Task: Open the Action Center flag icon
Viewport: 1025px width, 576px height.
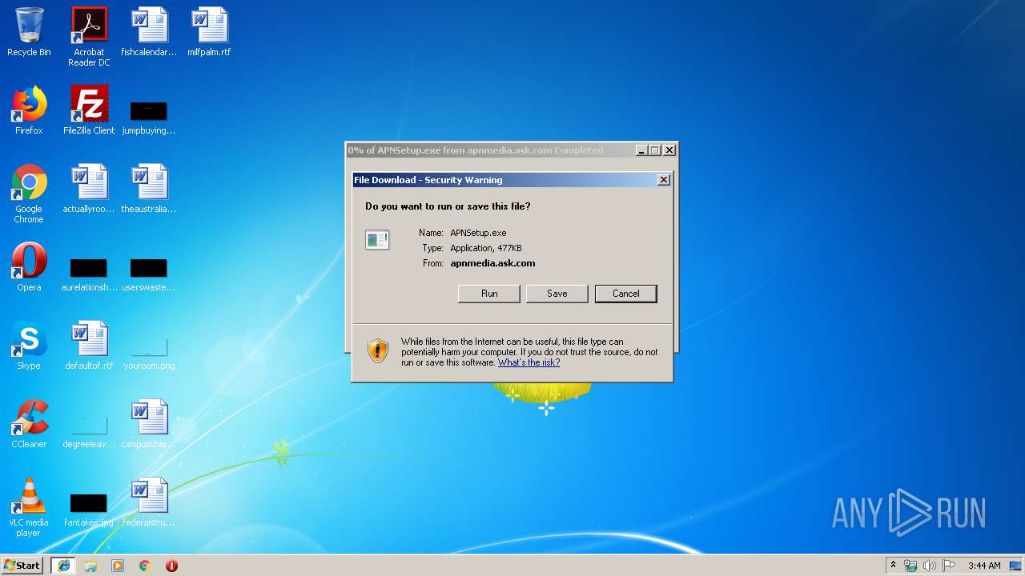Action: tap(949, 566)
